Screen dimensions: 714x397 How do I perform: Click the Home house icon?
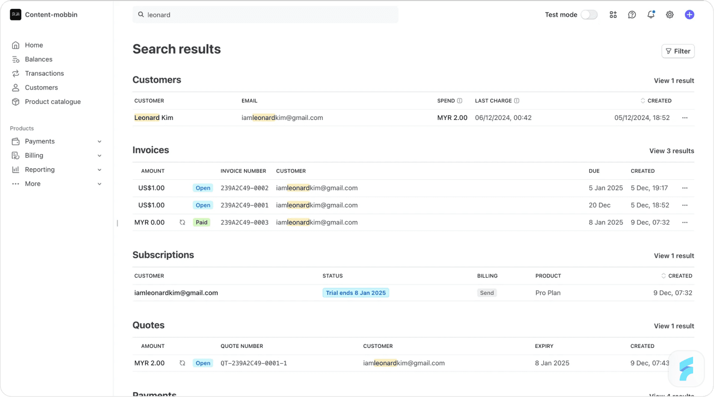coord(16,45)
